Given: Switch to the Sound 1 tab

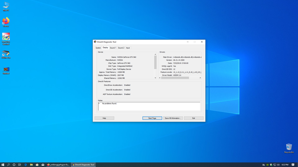Looking at the screenshot, I should [x=113, y=48].
